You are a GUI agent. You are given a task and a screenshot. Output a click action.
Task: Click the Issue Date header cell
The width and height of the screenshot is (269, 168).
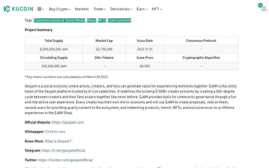[145, 41]
